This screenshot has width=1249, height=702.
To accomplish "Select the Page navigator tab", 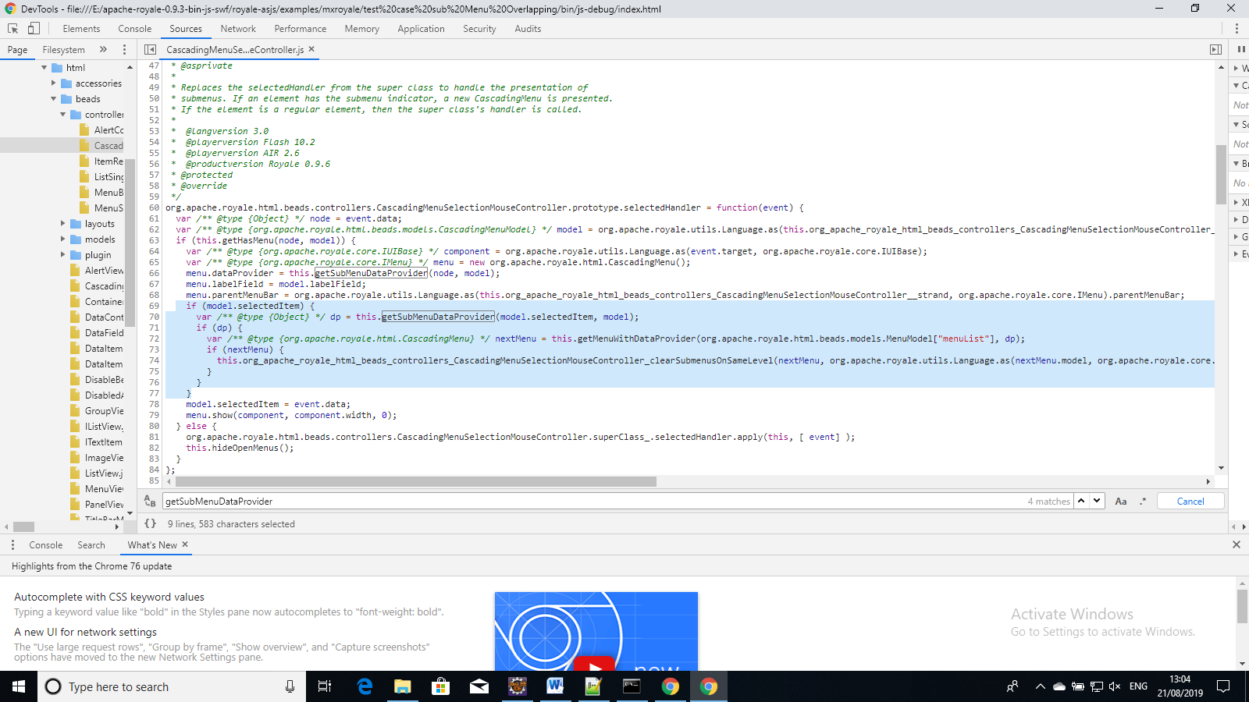I will coord(17,50).
